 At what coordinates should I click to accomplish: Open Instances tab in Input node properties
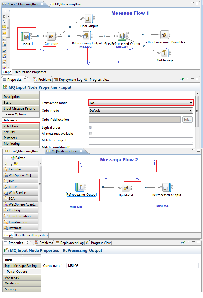coord(21,138)
